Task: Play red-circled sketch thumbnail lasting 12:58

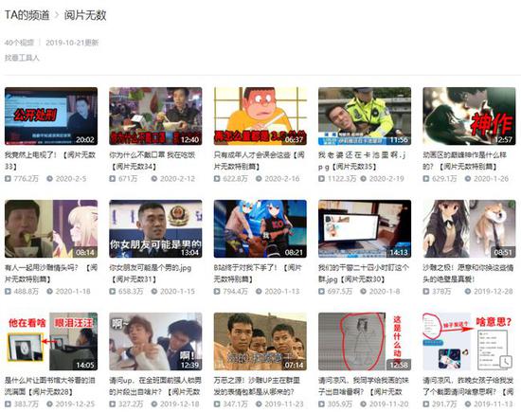Action: pos(365,341)
